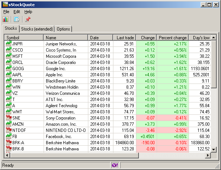
Task: Click the red down-trend icon beside BRK-B
Action: coord(9,149)
